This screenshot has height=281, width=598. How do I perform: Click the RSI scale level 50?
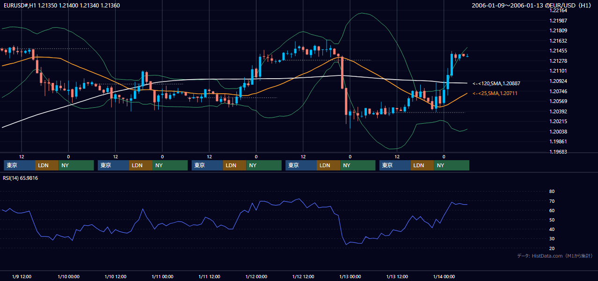pyautogui.click(x=552, y=220)
